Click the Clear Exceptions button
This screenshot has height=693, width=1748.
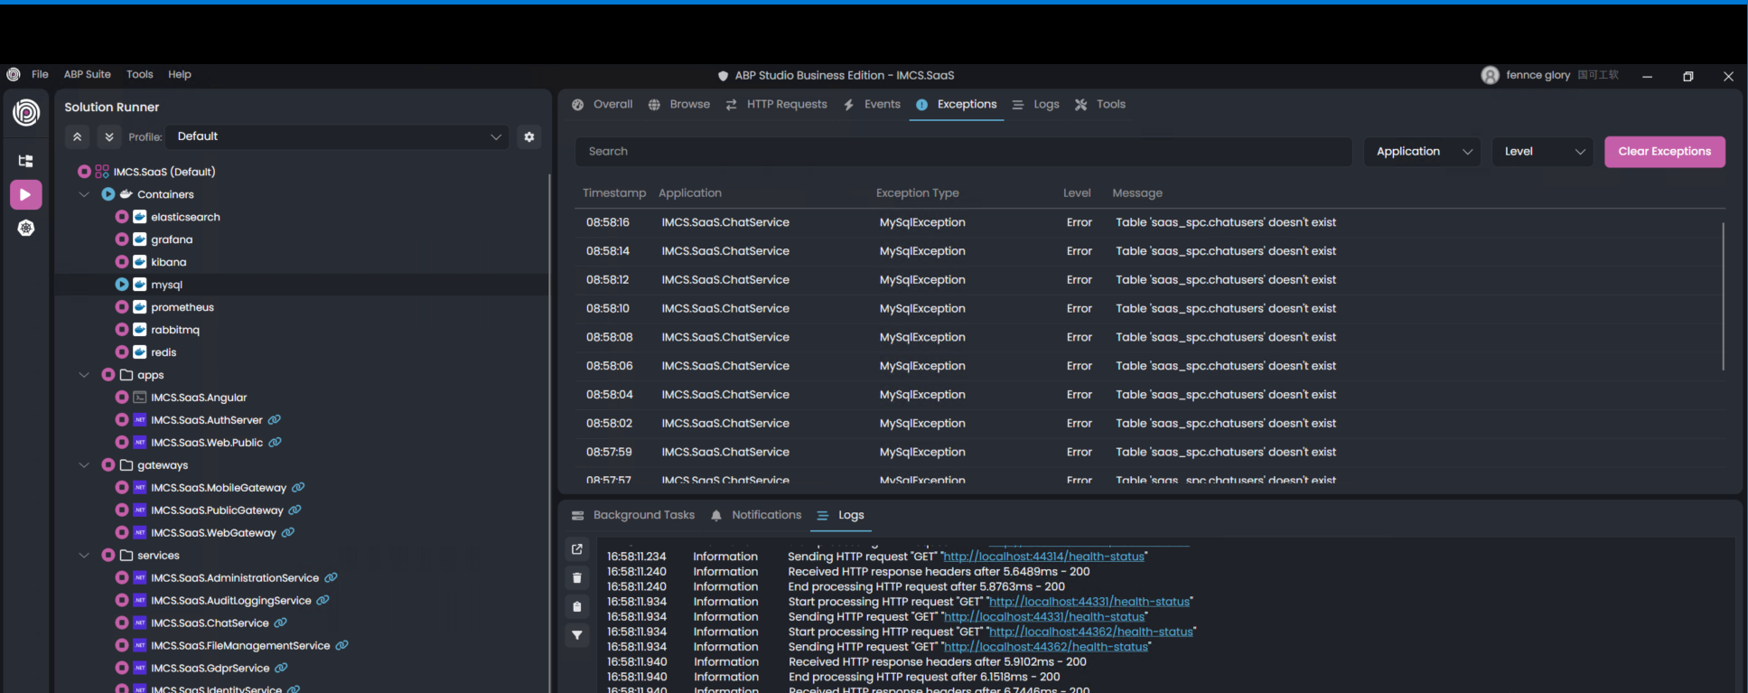tap(1664, 152)
